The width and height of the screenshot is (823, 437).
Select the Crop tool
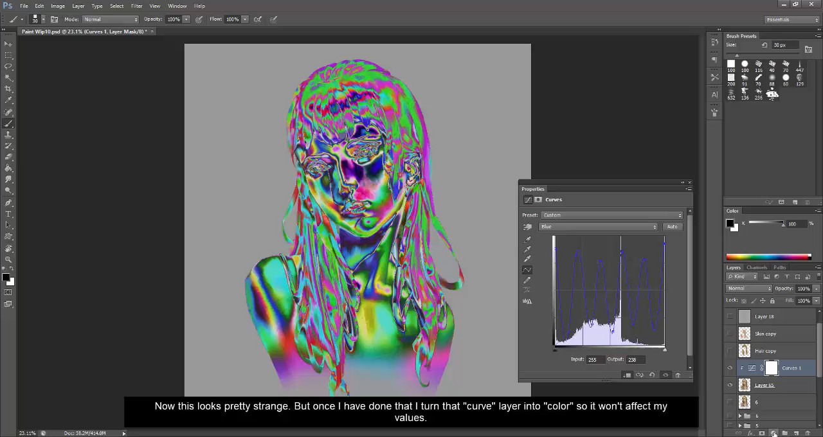8,89
